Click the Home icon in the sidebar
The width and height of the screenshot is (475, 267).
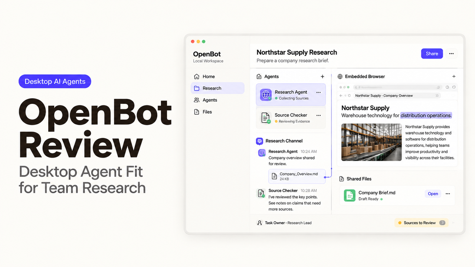(x=197, y=76)
